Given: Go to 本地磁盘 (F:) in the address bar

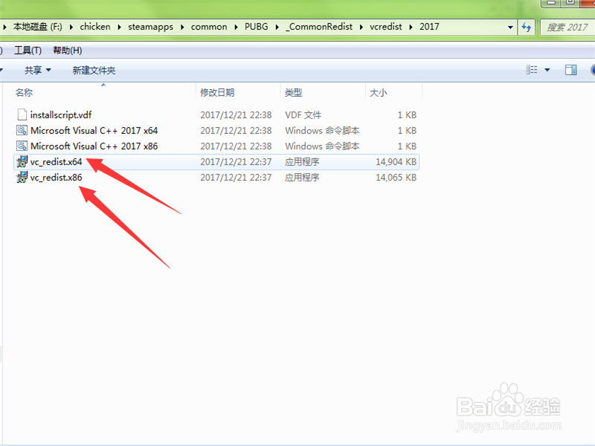Looking at the screenshot, I should pyautogui.click(x=38, y=27).
